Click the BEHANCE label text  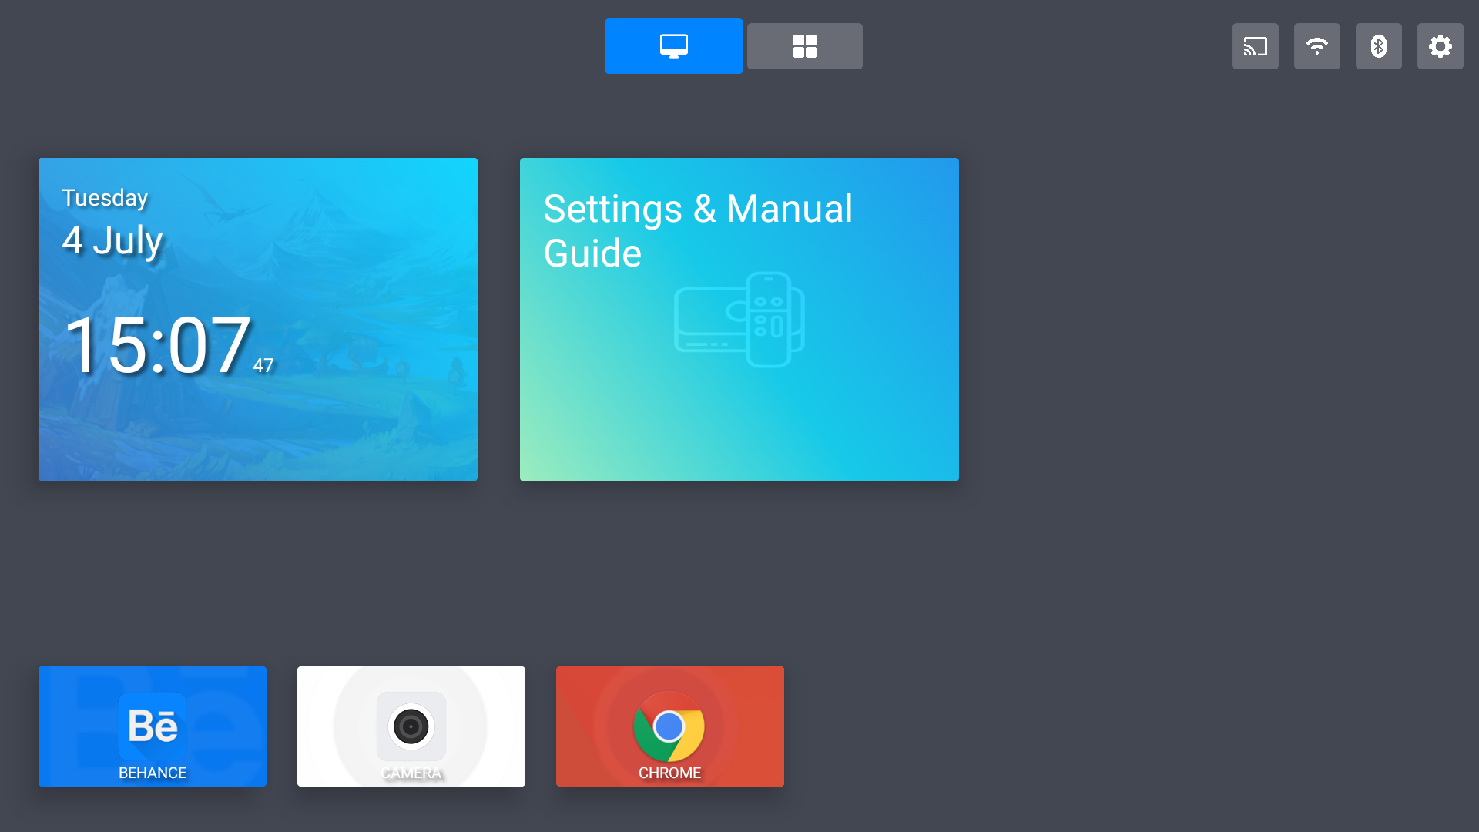pyautogui.click(x=153, y=773)
